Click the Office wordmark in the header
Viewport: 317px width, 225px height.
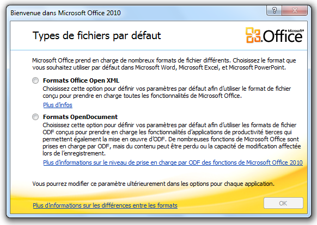282,36
